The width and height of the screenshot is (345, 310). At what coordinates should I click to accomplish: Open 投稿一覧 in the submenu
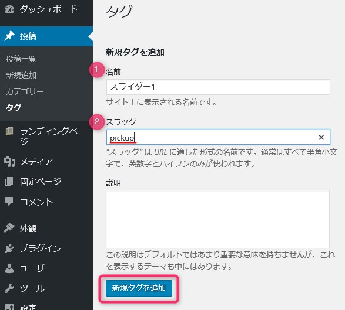click(21, 59)
